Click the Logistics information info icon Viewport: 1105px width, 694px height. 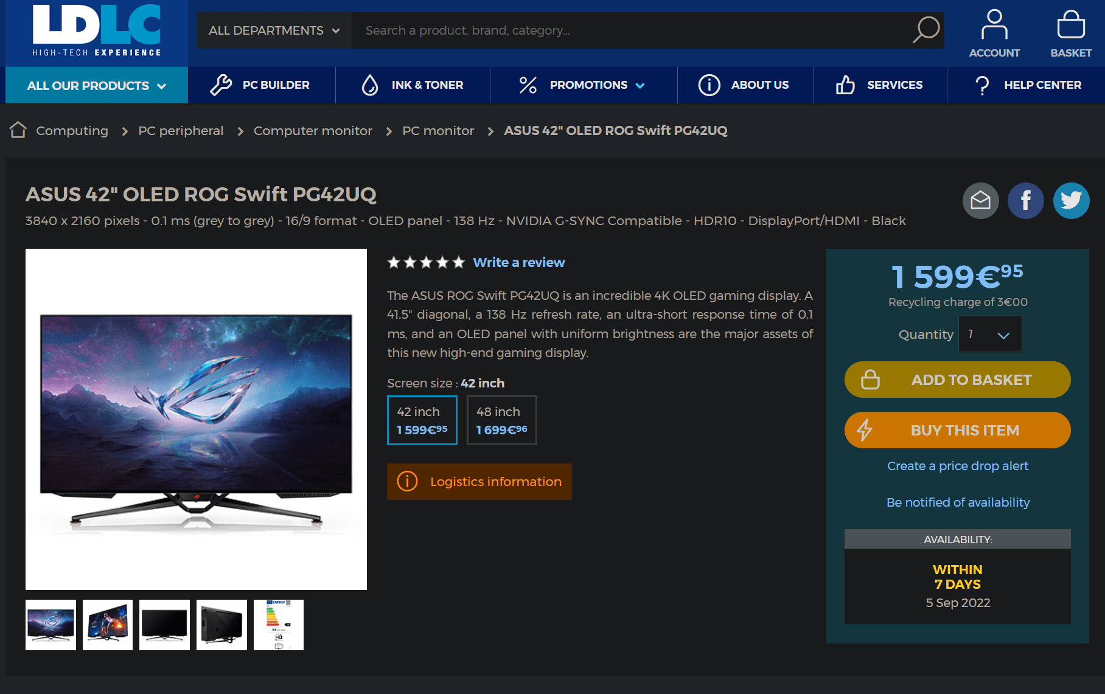click(407, 481)
